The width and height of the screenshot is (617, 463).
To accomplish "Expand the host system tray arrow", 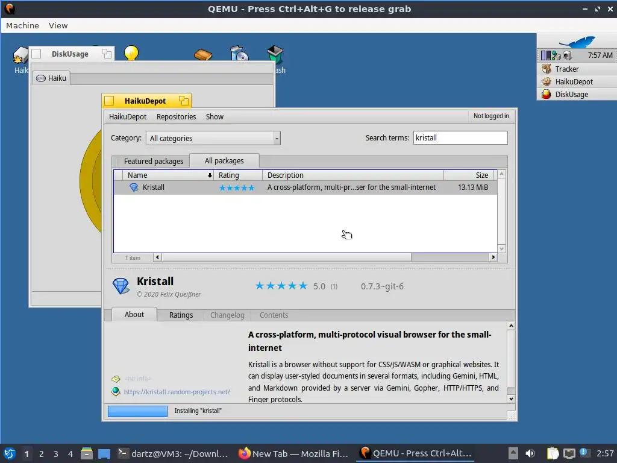I will [x=513, y=453].
